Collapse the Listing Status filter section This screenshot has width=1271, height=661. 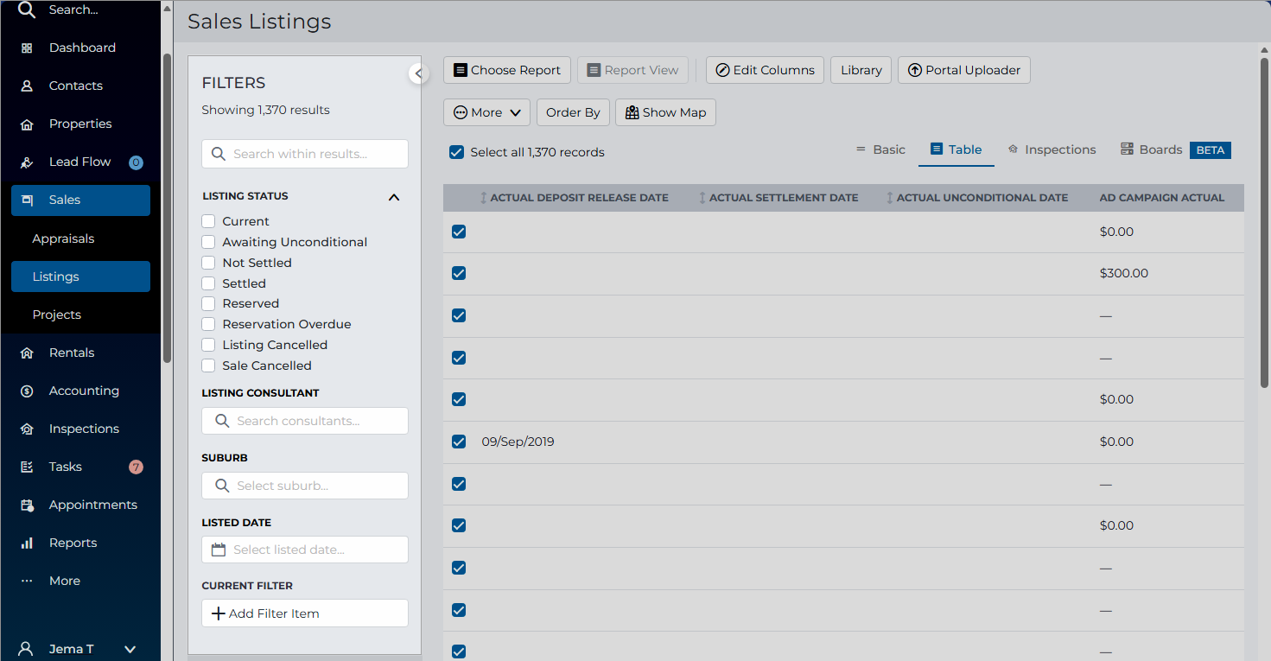[394, 197]
